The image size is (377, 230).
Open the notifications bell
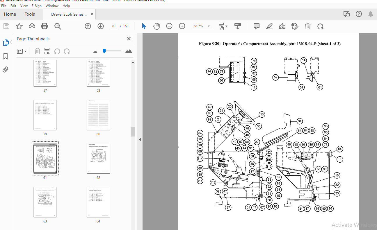pos(371,14)
